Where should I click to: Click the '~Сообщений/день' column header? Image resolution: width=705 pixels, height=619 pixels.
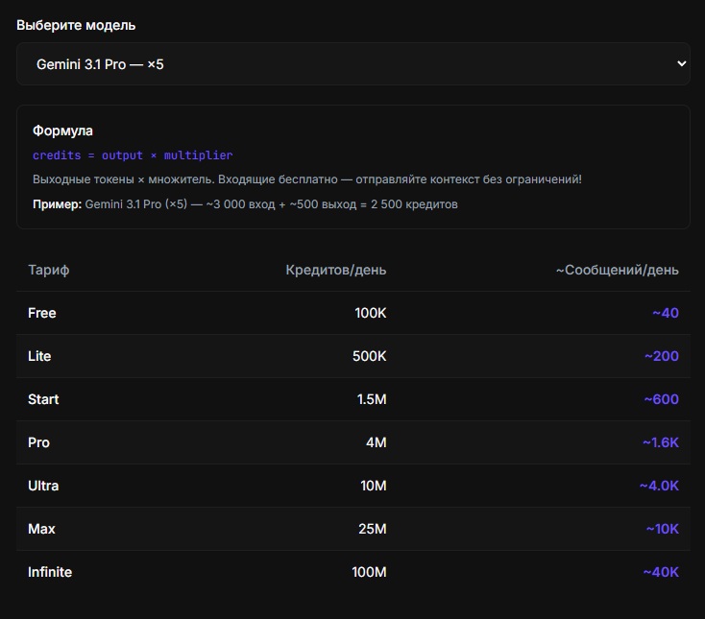618,270
